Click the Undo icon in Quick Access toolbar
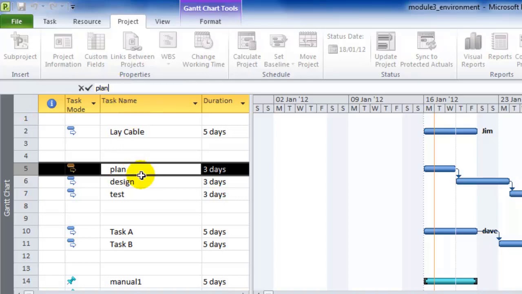The image size is (522, 294). 34,7
